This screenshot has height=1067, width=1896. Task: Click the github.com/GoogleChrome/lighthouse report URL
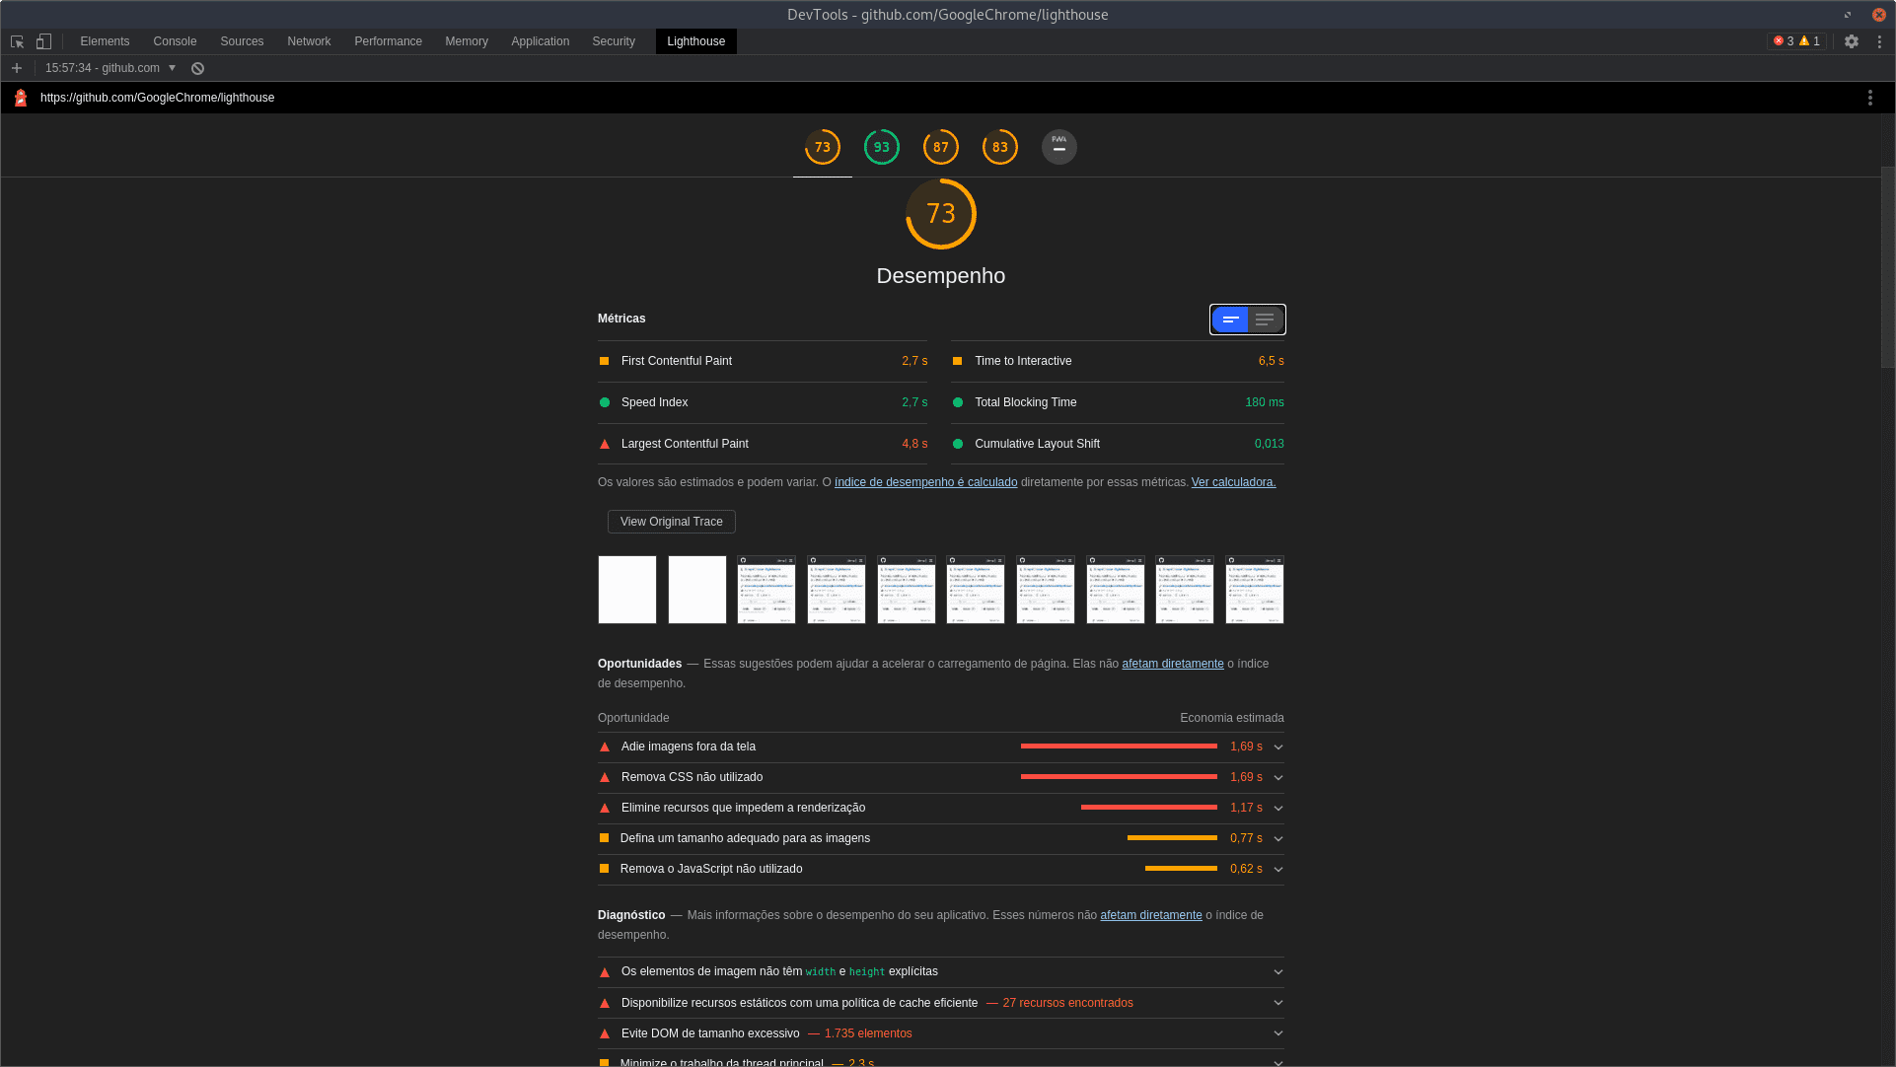click(158, 98)
